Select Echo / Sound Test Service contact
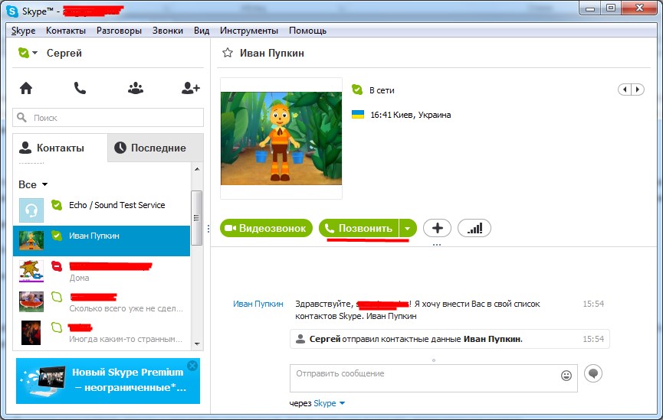The image size is (663, 420). (101, 210)
